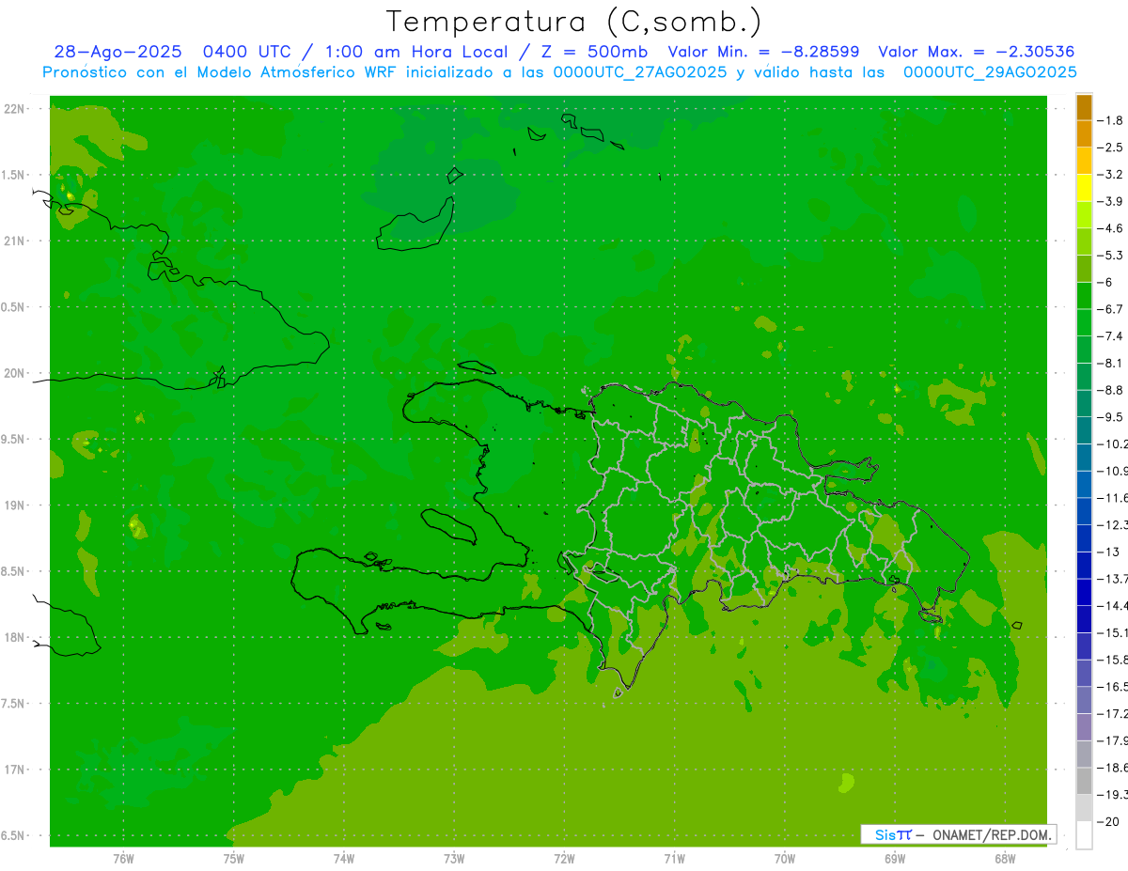1128x871 pixels.
Task: Pick the purple swatch between -17.2 and -17.9
Action: coord(1084,727)
